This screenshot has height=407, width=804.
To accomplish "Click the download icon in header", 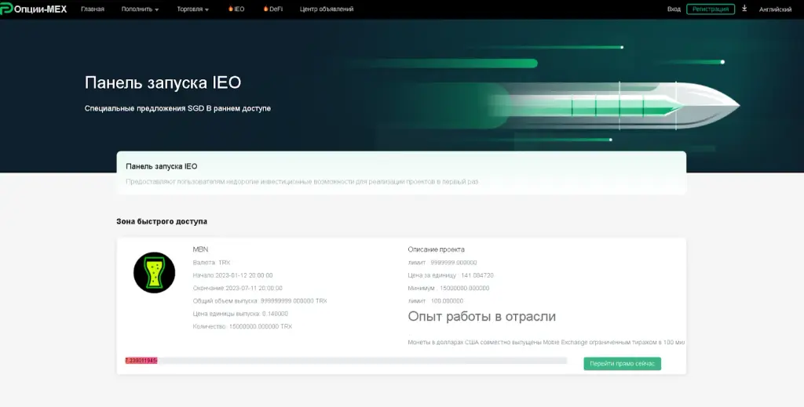I will click(x=744, y=9).
